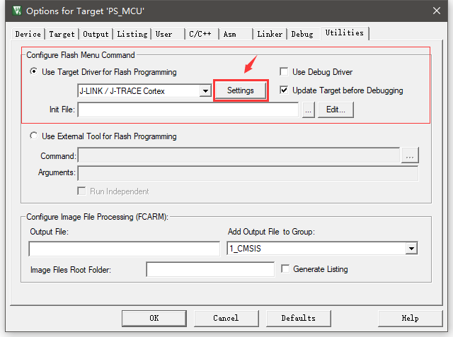453x337 pixels.
Task: Switch to the Target tab
Action: click(x=62, y=34)
